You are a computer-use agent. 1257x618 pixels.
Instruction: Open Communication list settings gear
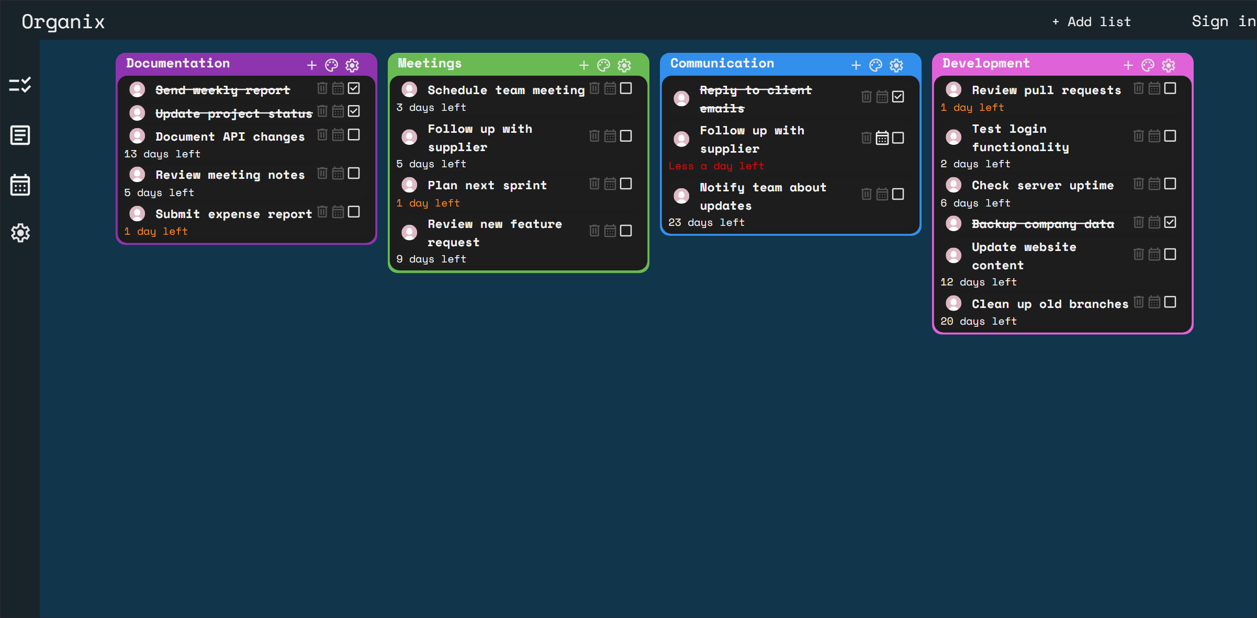896,65
